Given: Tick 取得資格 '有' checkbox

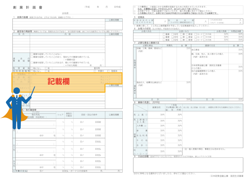Looking at the screenshot, I should [x=46, y=68].
